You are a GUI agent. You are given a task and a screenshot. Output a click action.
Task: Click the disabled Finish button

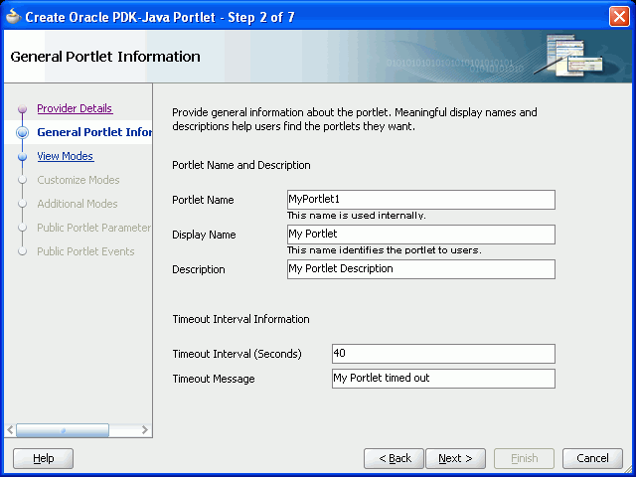(524, 458)
